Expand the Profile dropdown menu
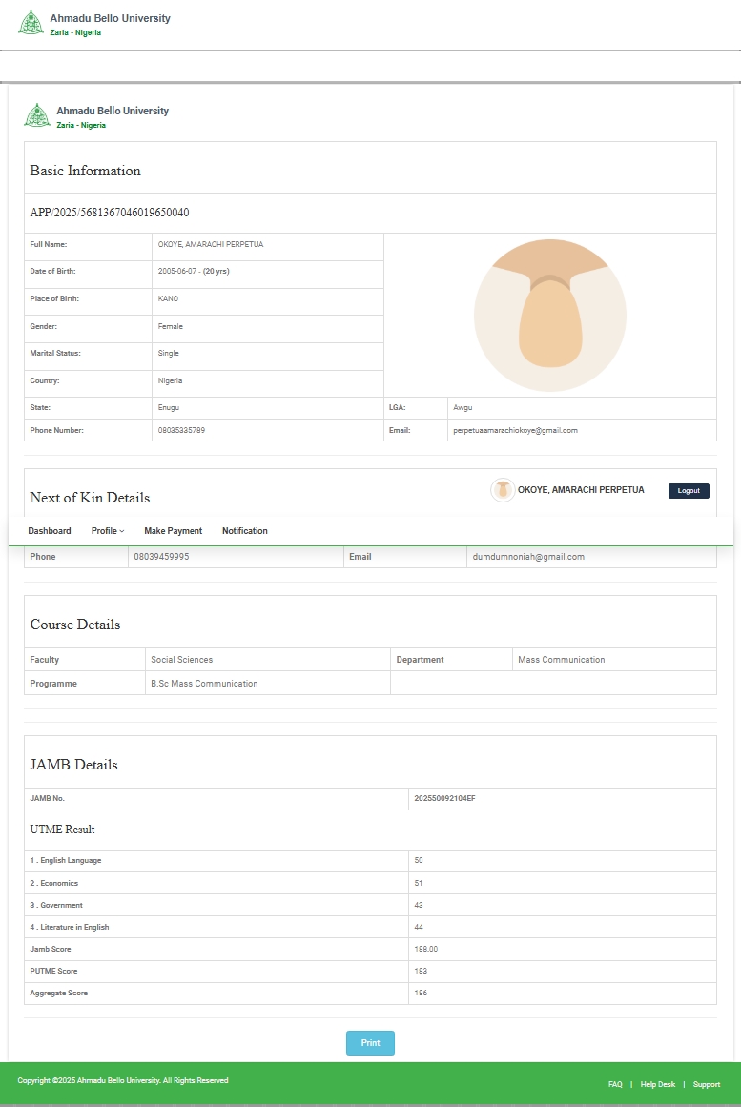 [x=108, y=531]
